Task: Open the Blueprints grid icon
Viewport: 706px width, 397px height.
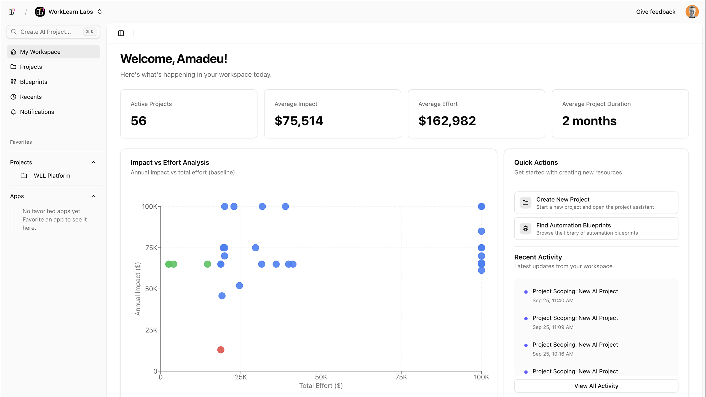Action: pyautogui.click(x=14, y=82)
